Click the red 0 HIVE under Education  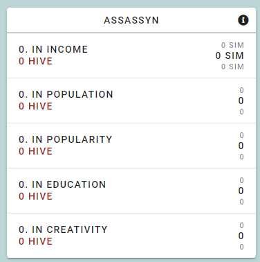pos(36,196)
